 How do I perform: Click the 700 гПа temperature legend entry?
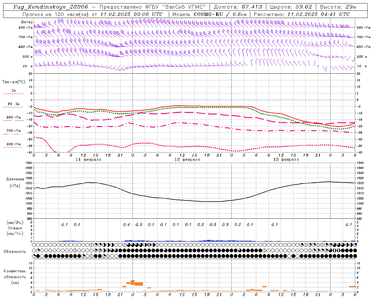[13, 131]
